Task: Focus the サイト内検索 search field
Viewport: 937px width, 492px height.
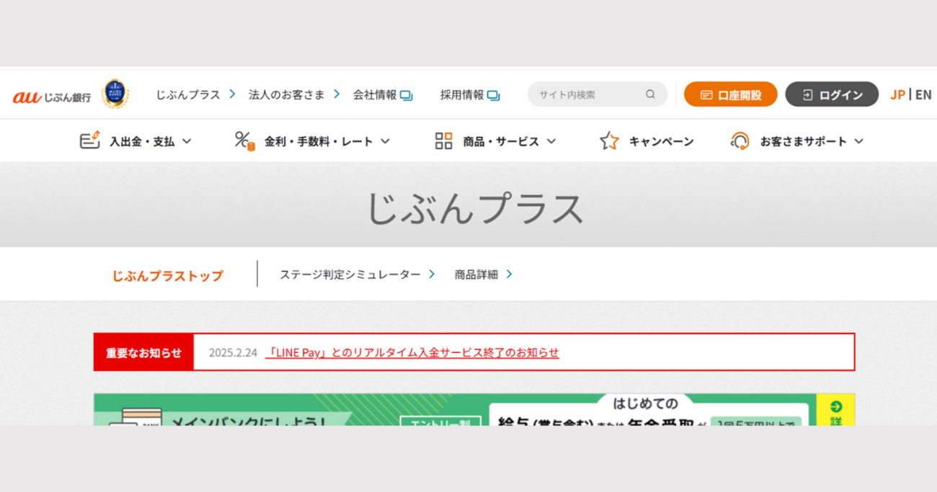Action: (598, 94)
